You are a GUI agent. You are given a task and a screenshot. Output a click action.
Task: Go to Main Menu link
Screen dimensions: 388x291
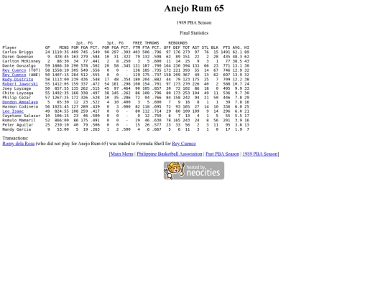[121, 154]
